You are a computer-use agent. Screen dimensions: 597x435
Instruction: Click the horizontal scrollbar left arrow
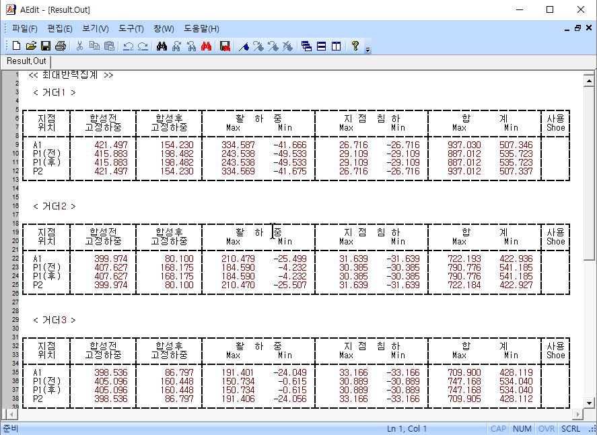click(11, 414)
